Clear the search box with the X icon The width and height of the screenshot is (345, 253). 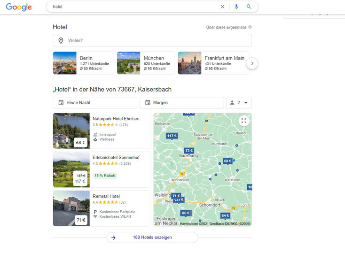click(x=222, y=7)
